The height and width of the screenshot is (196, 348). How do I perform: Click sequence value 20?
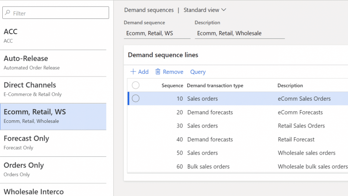180,112
